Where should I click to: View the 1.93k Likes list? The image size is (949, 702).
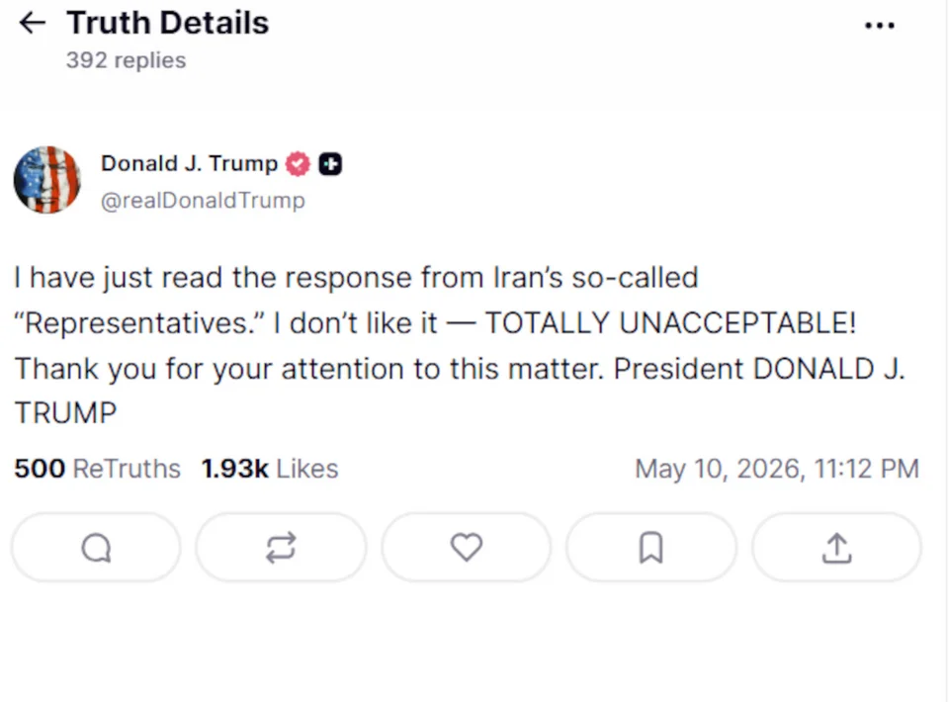[x=270, y=469]
